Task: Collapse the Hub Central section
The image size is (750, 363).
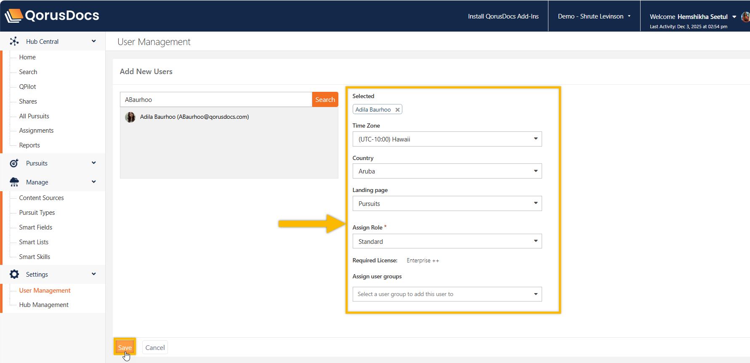Action: [x=94, y=41]
